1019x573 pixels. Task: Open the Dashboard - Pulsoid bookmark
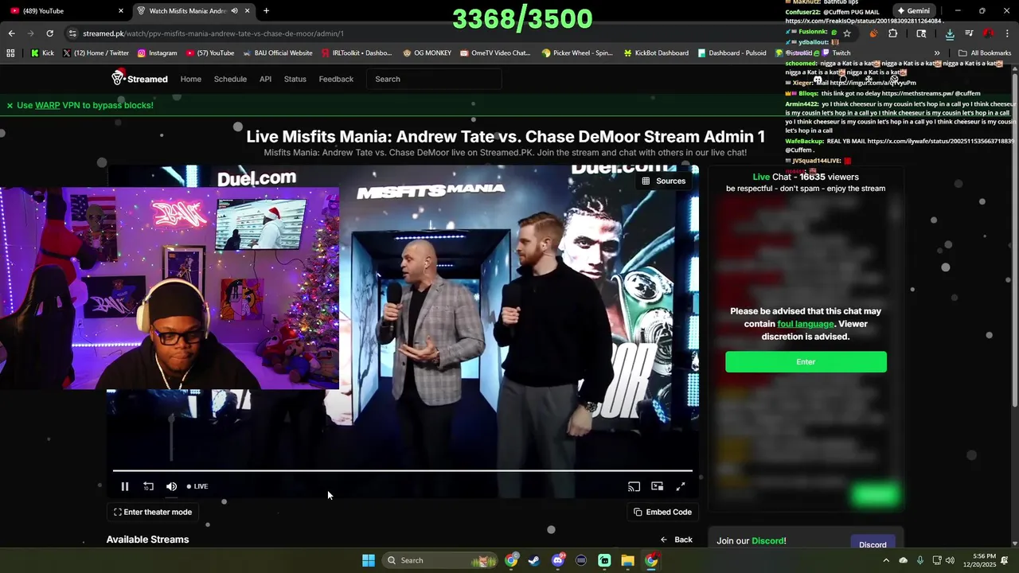(731, 53)
